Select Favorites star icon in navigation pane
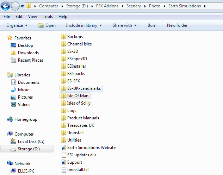The image size is (223, 175). (10, 38)
